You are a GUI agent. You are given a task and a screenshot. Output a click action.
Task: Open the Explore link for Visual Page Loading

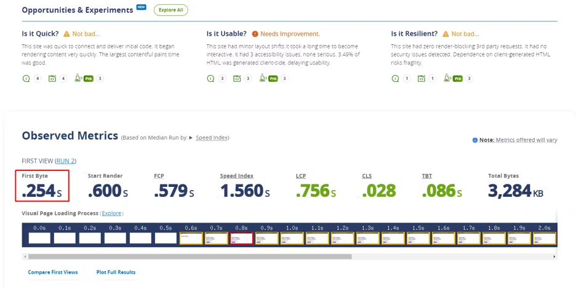(x=111, y=213)
